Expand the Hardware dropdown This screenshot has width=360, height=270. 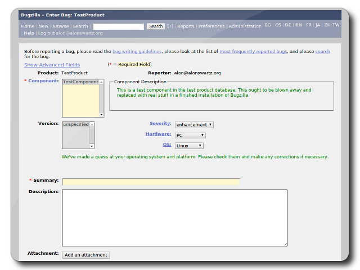click(190, 135)
